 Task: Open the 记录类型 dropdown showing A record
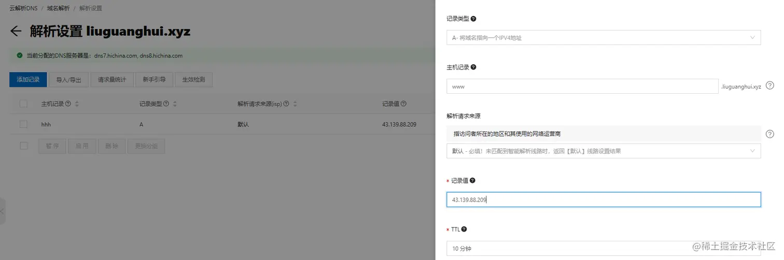point(604,38)
